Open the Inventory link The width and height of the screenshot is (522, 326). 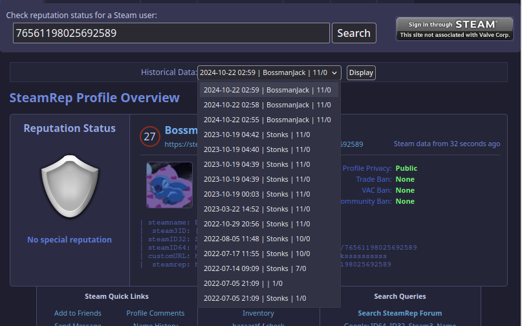tap(258, 313)
